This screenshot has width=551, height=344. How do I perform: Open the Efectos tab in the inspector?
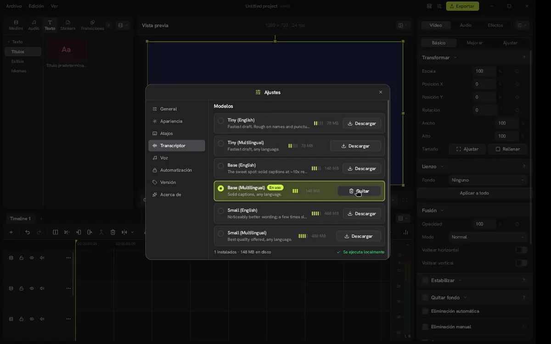point(495,25)
